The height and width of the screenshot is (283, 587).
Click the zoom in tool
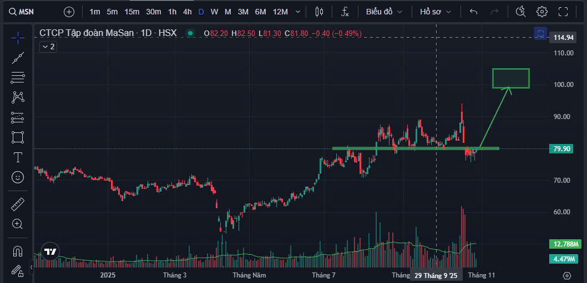(18, 224)
